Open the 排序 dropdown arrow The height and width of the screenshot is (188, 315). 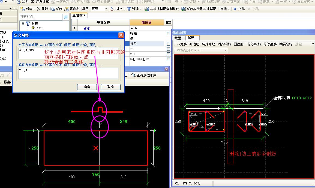click(x=124, y=9)
